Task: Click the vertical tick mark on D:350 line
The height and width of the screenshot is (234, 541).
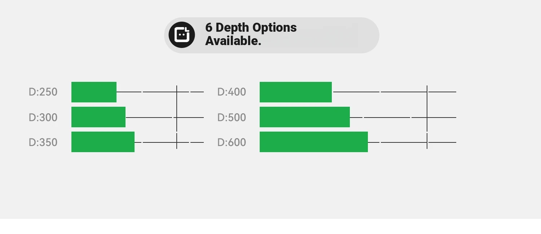Action: 177,142
